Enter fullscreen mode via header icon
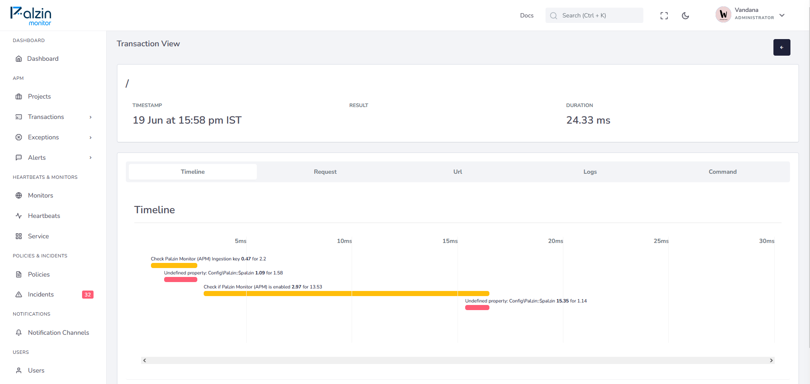810x384 pixels. tap(664, 16)
